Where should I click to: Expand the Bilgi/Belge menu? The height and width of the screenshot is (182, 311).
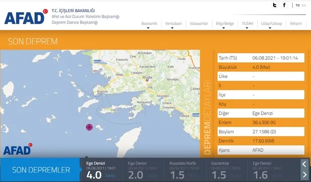pos(225,24)
